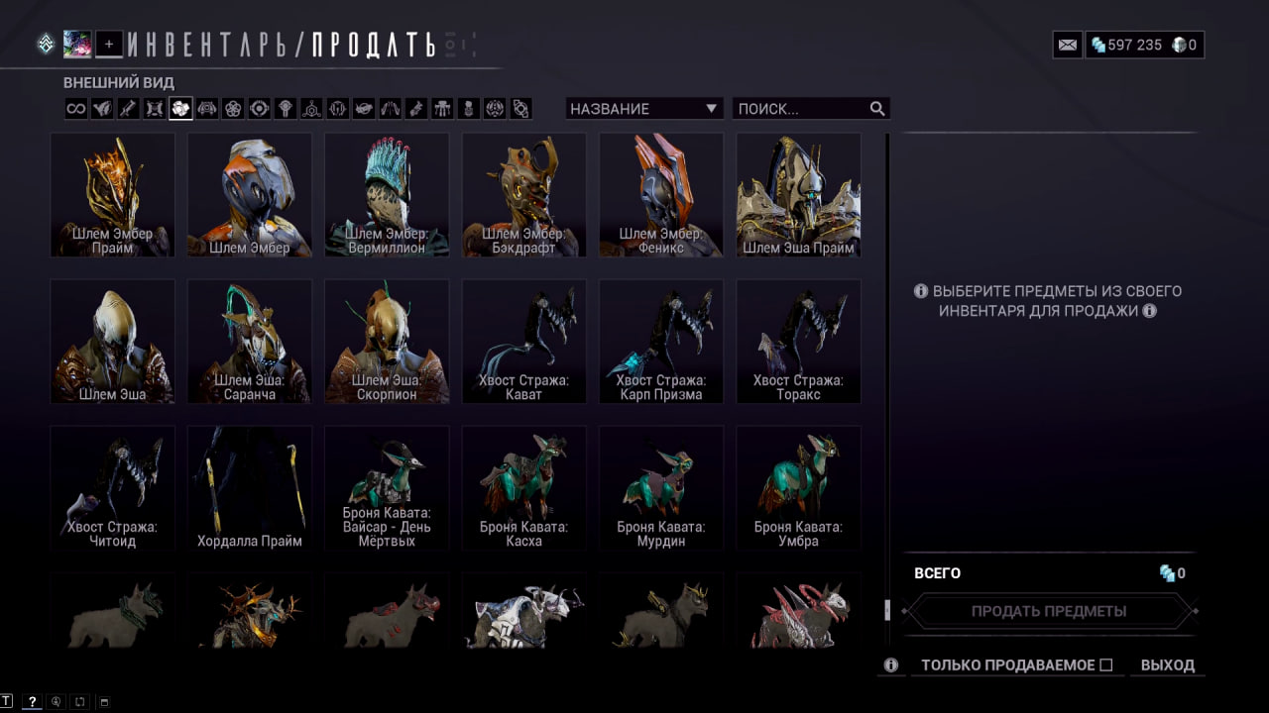Click the ВЫХОД button
Screen dimensions: 1269x713
coord(1168,665)
